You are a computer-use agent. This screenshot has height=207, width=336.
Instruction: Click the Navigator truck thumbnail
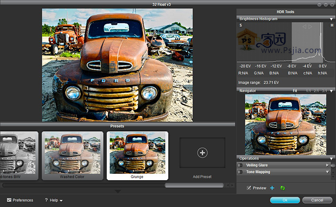click(286, 124)
